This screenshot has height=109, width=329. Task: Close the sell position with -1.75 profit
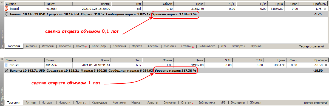click(325, 9)
